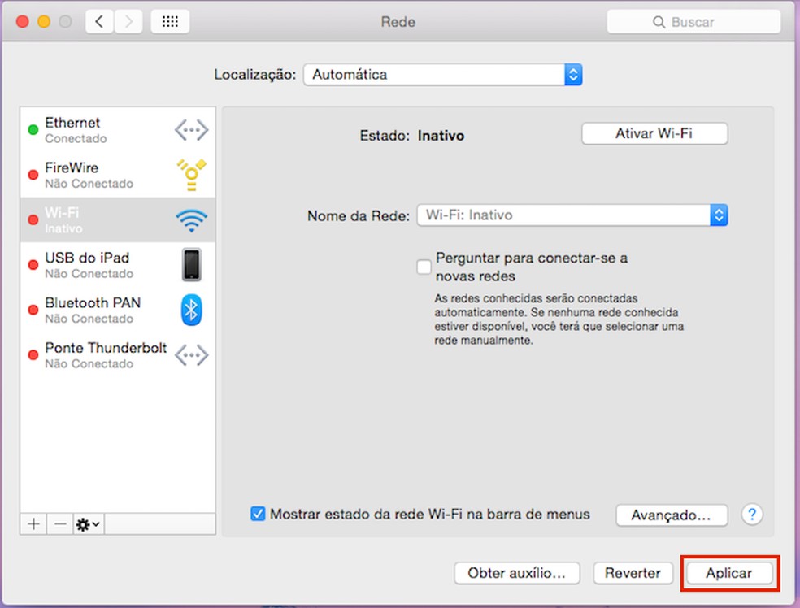
Task: Click the Ponte Thunderbolt arrows icon
Action: tap(191, 355)
